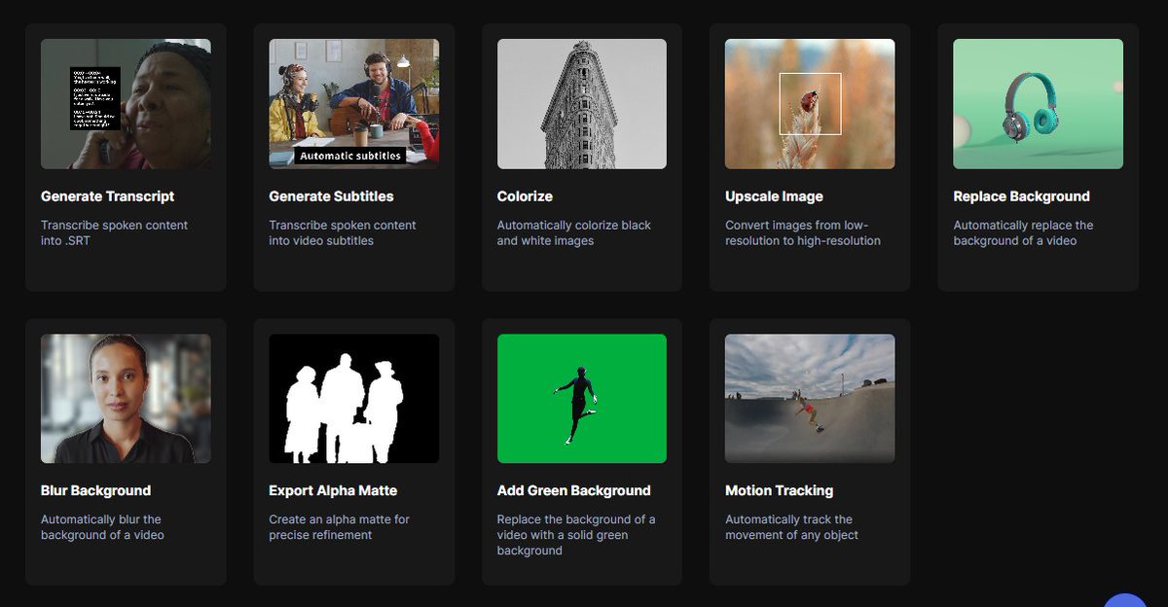
Task: Click "Transcribe spoken content into .SRT" description
Action: (115, 232)
